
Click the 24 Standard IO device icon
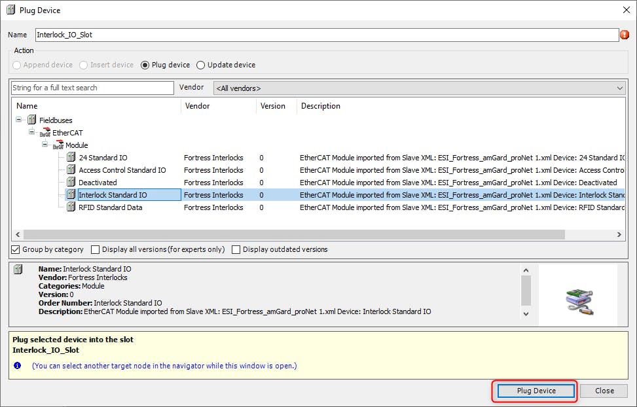point(71,157)
